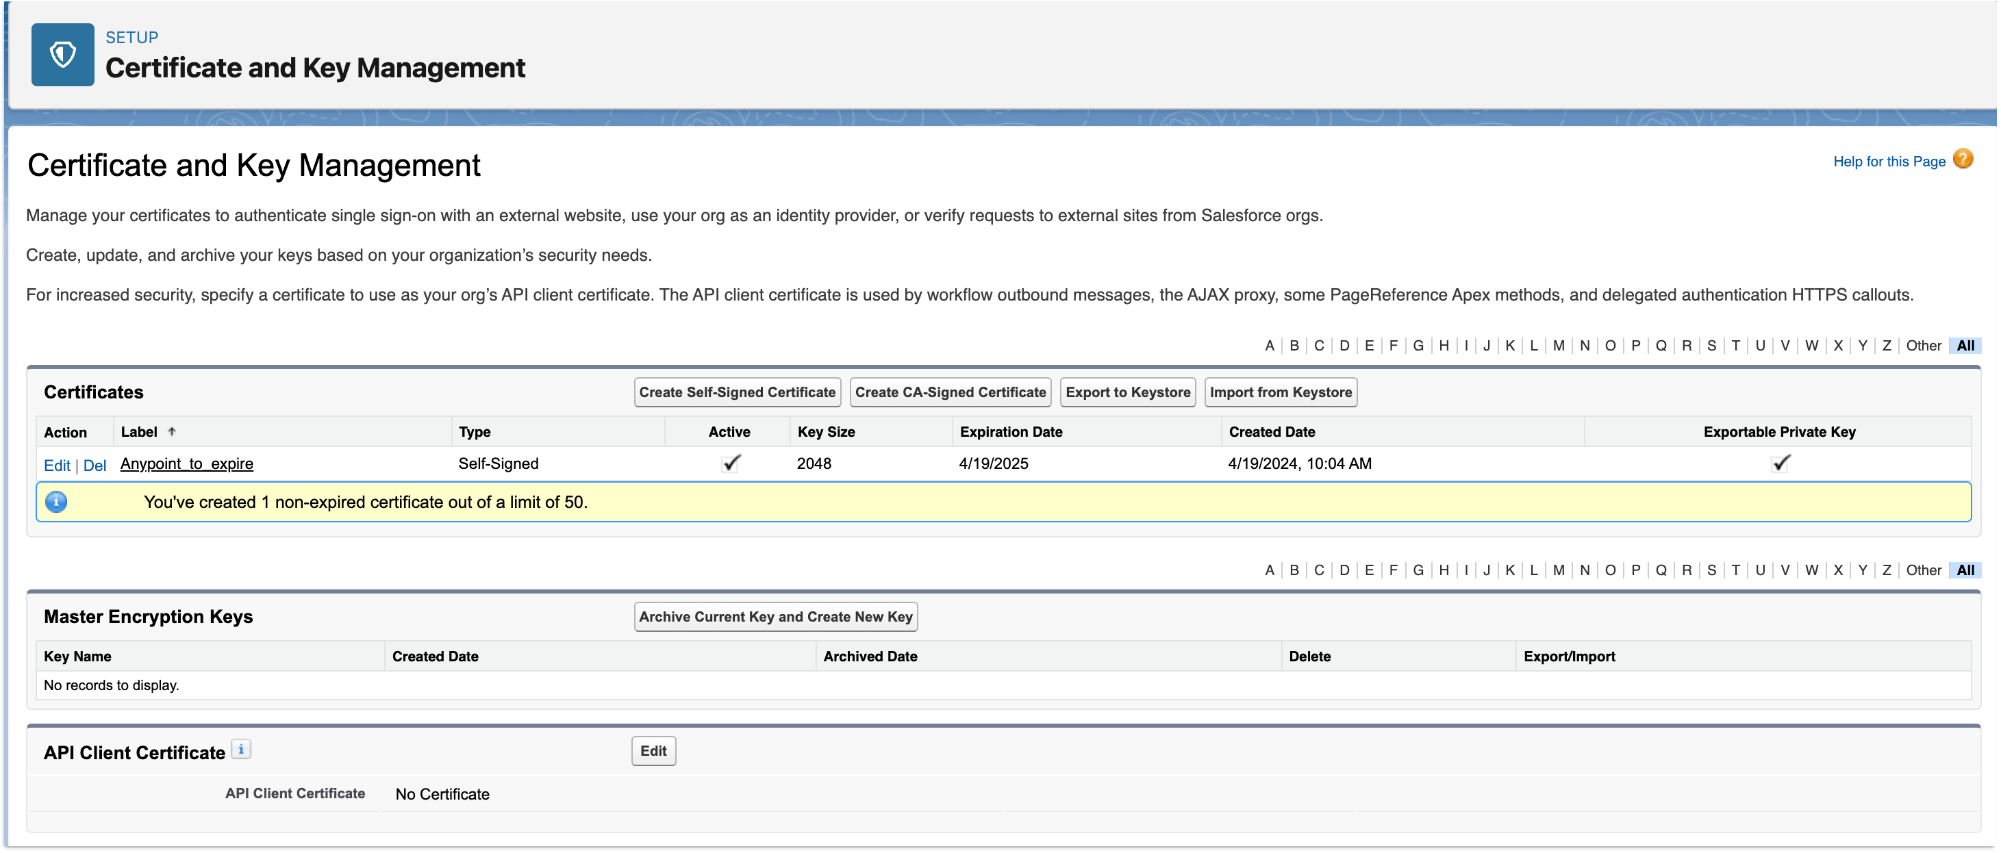
Task: Click Create Self-Signed Certificate button
Action: pyautogui.click(x=737, y=392)
